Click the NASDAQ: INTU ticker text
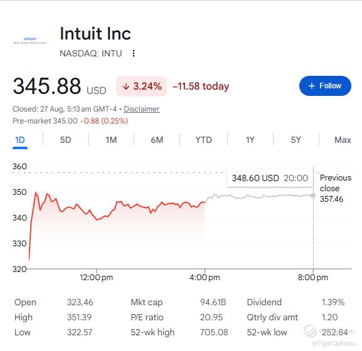The image size is (362, 351). (91, 53)
